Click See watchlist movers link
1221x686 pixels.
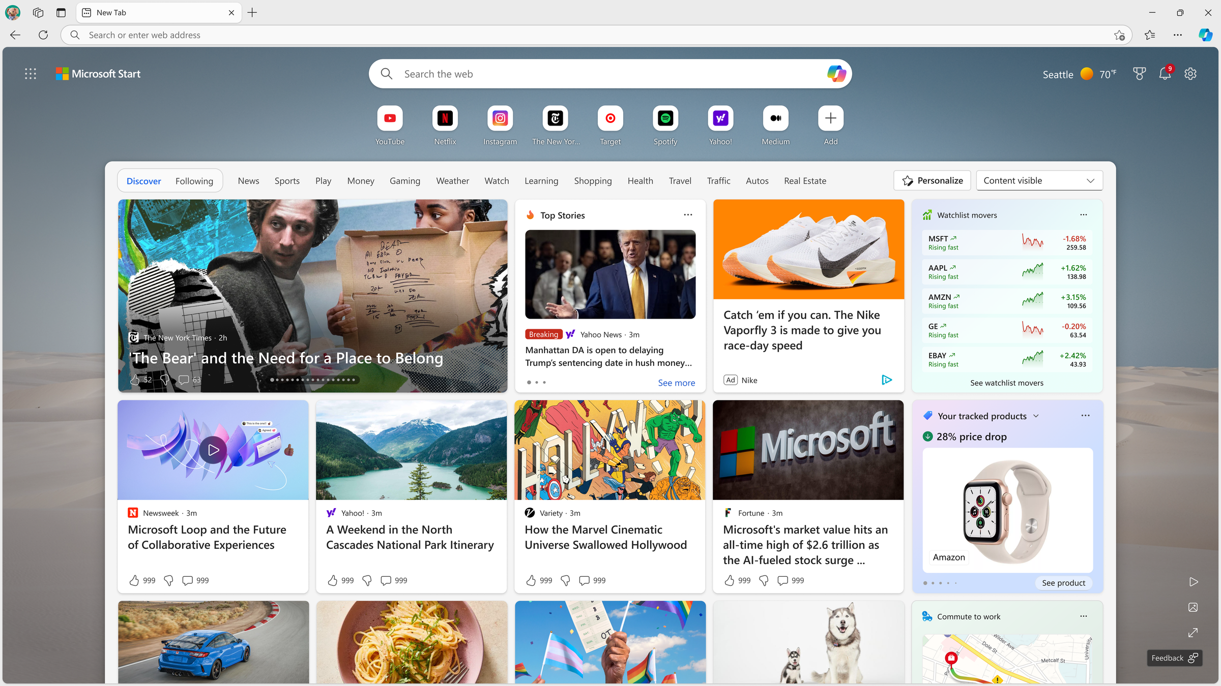[1006, 383]
